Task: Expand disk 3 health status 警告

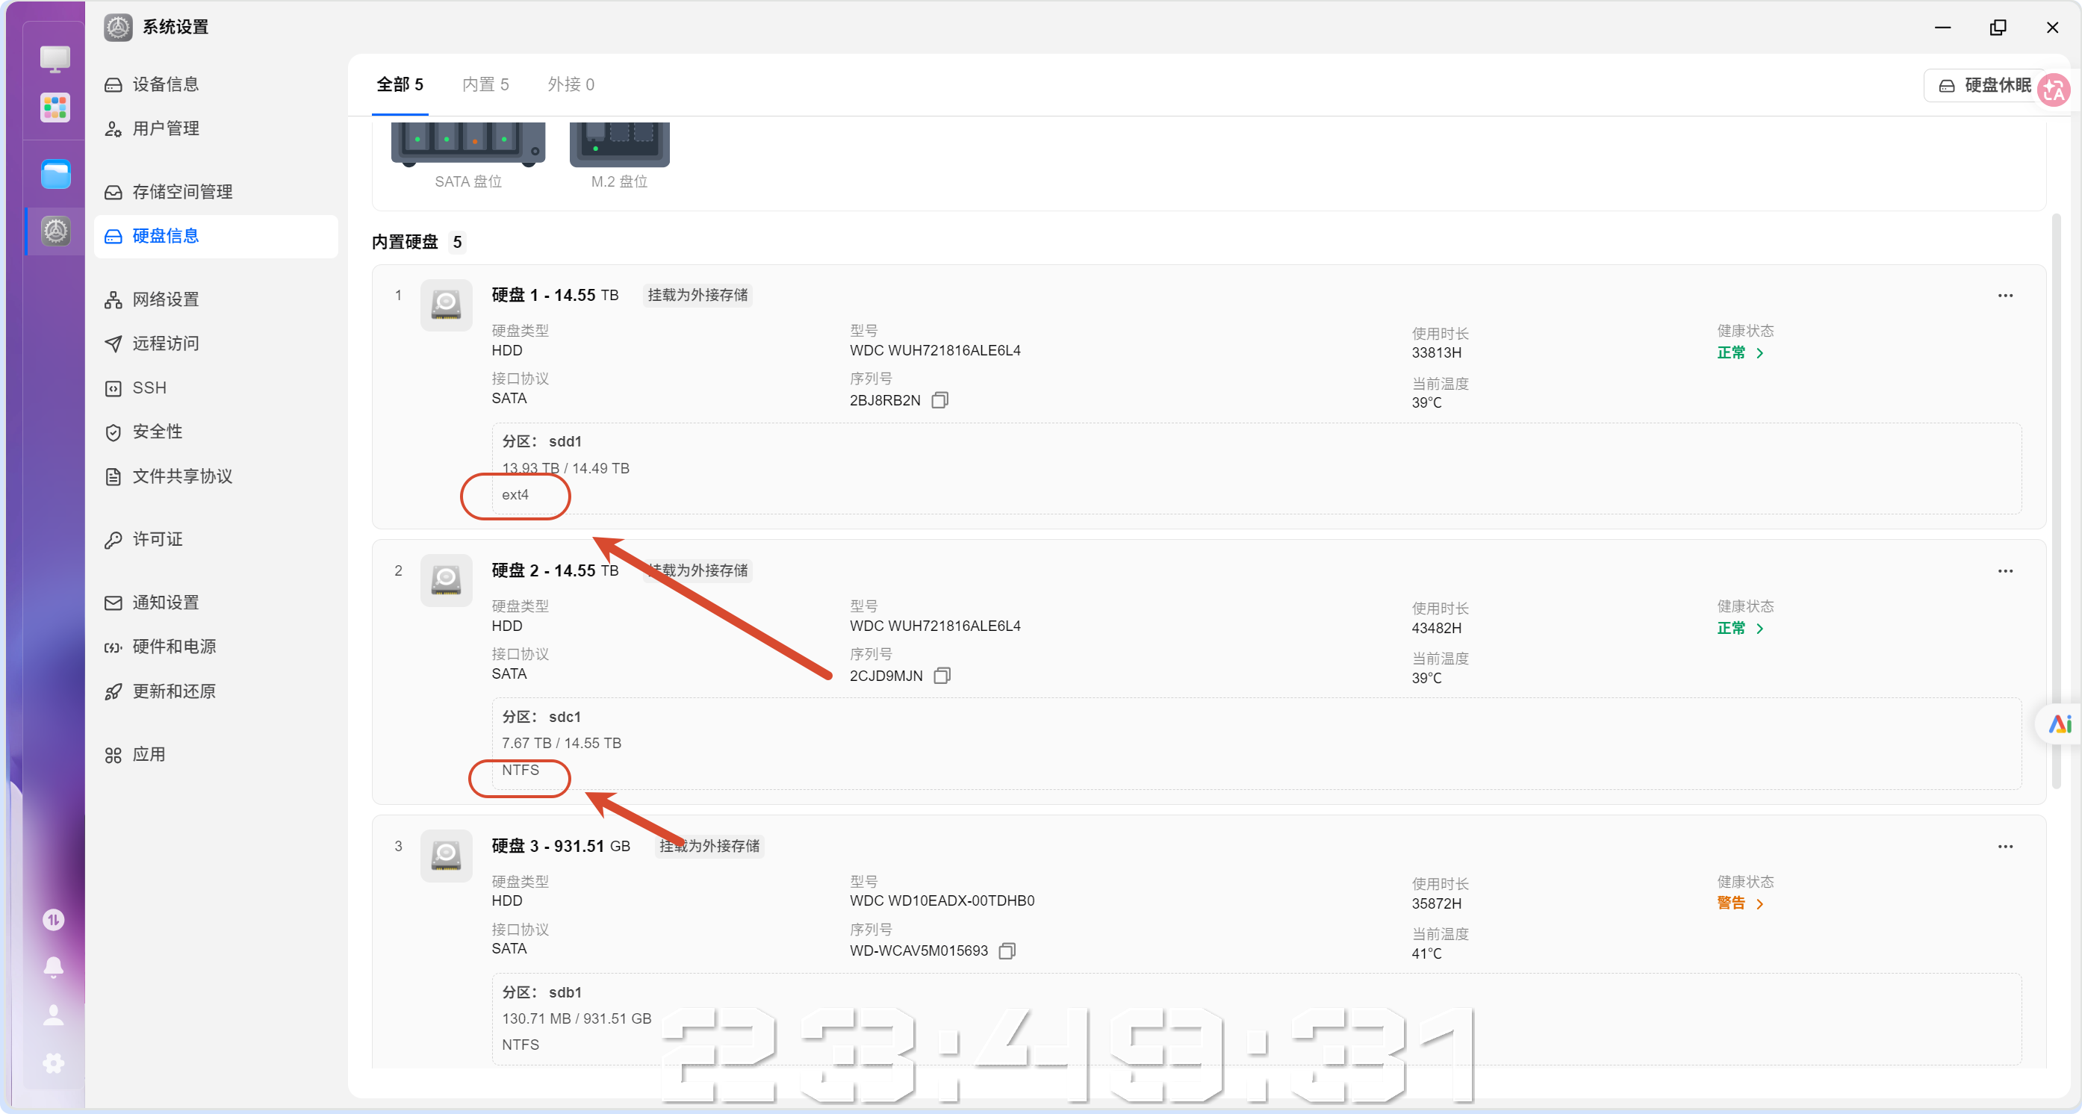Action: [1740, 904]
